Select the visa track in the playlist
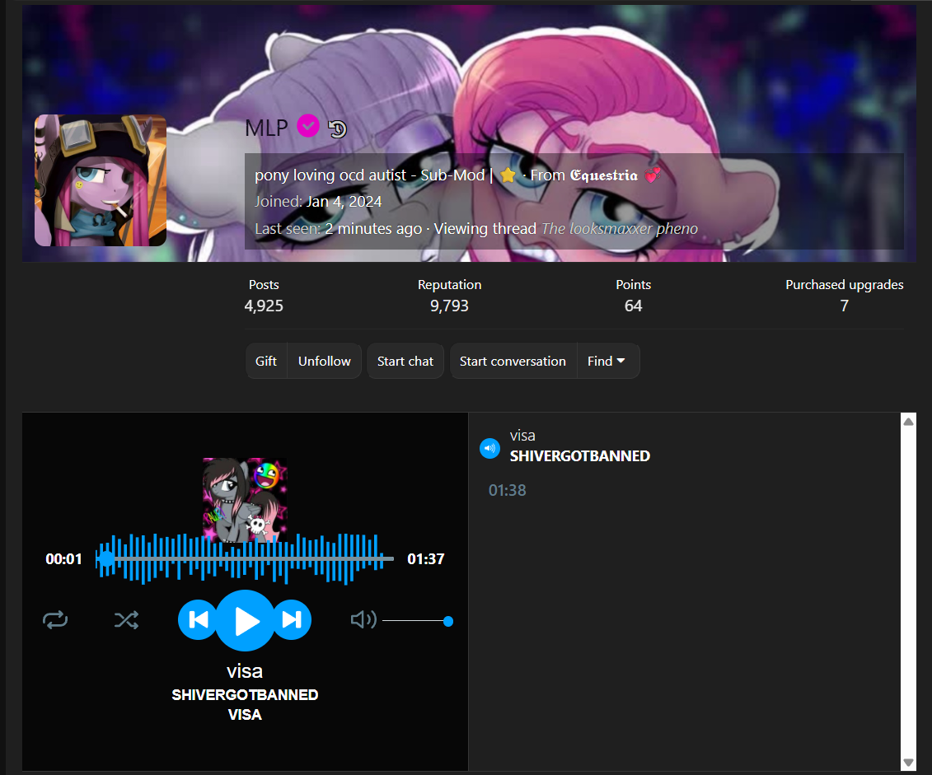This screenshot has width=932, height=775. (683, 463)
